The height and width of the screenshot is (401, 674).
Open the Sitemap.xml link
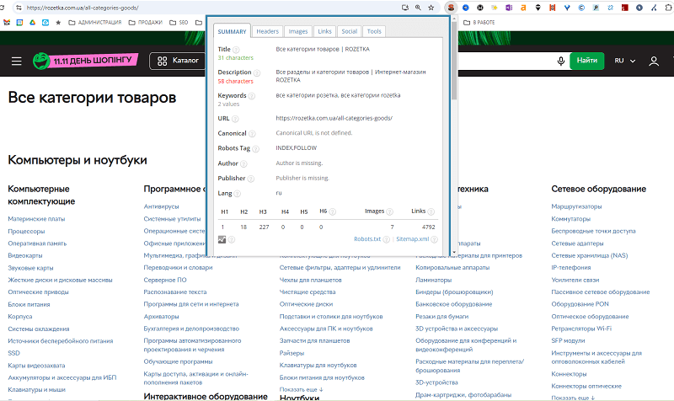click(412, 239)
